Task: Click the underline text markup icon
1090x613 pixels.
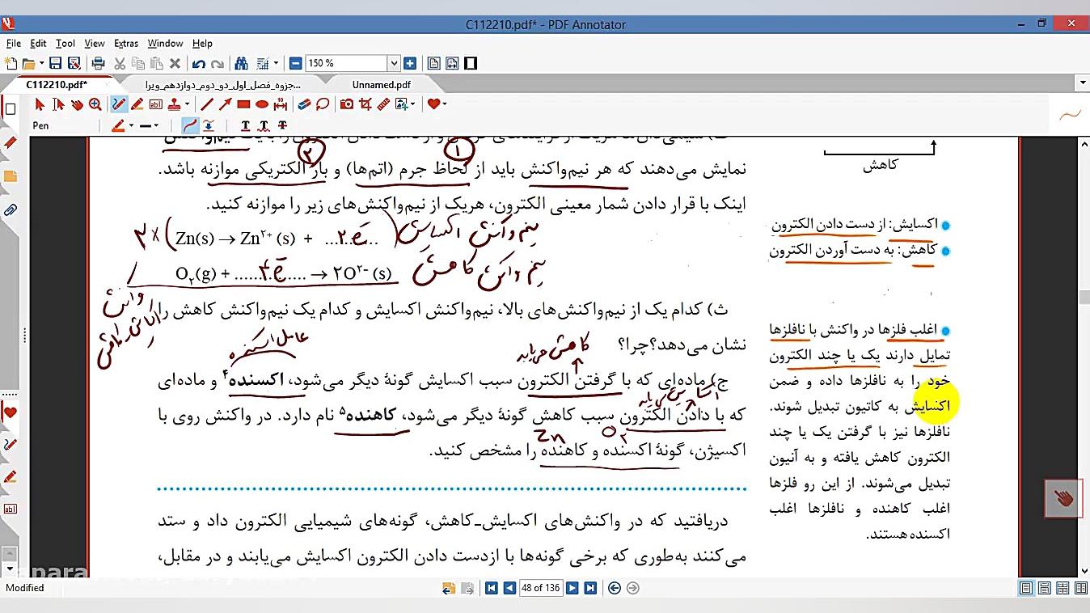Action: [246, 125]
